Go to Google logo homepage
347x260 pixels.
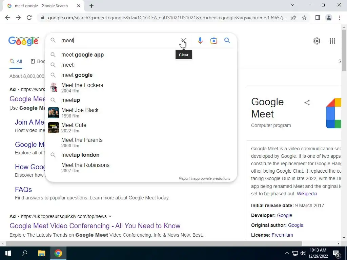[24, 41]
